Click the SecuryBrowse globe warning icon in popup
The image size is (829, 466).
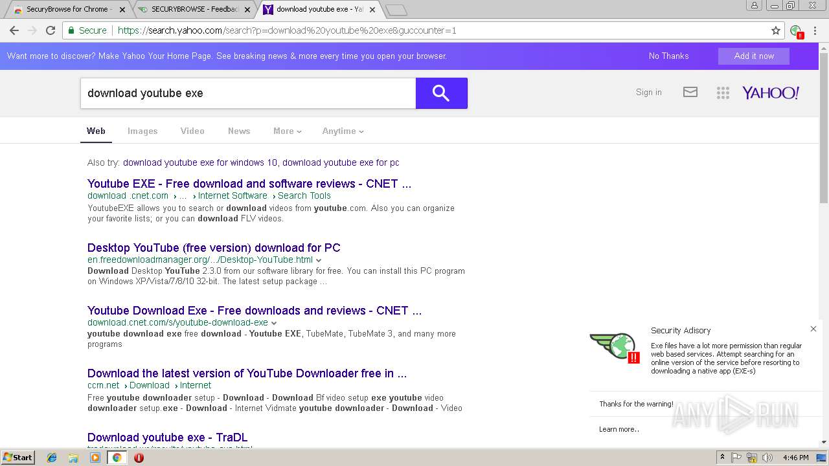pos(615,348)
